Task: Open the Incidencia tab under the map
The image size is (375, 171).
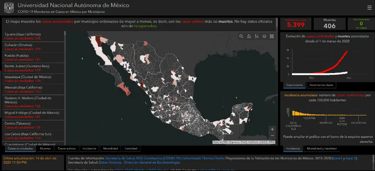Action: 90,148
